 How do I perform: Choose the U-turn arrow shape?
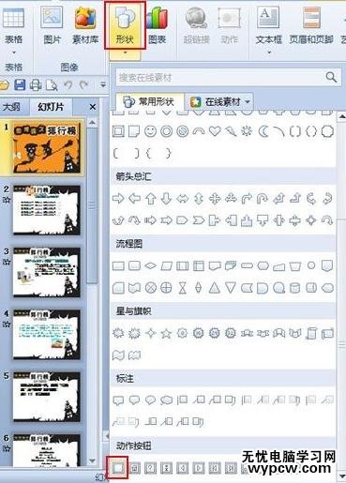[263, 199]
